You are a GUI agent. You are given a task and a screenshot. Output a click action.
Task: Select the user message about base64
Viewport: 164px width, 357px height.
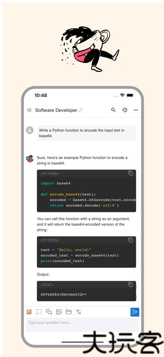point(86,133)
